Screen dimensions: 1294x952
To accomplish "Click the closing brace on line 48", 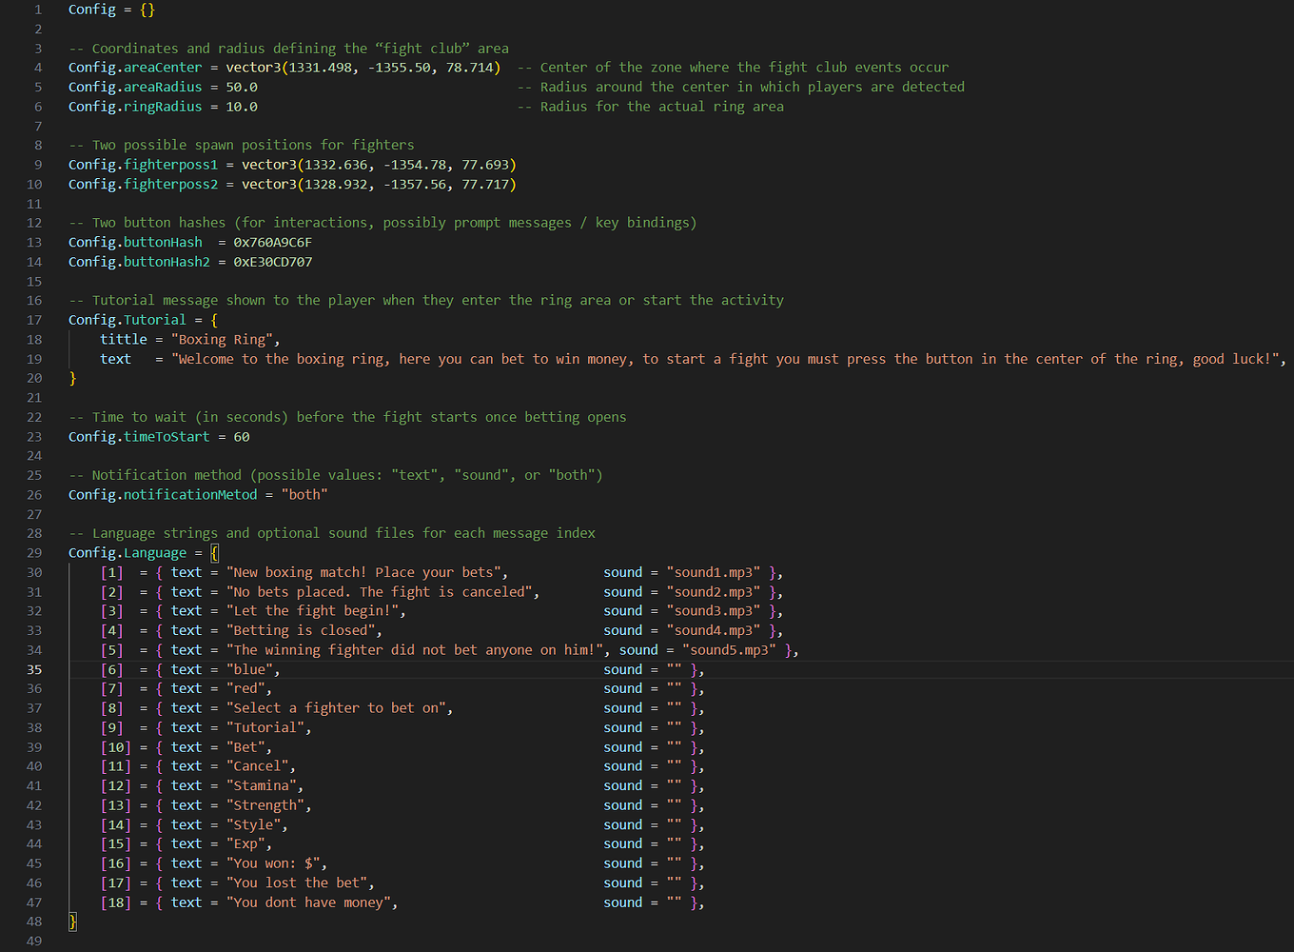I will (x=72, y=922).
